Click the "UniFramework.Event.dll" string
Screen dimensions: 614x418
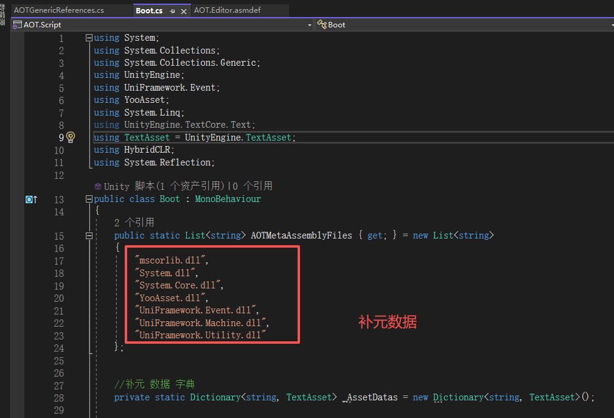pos(195,310)
